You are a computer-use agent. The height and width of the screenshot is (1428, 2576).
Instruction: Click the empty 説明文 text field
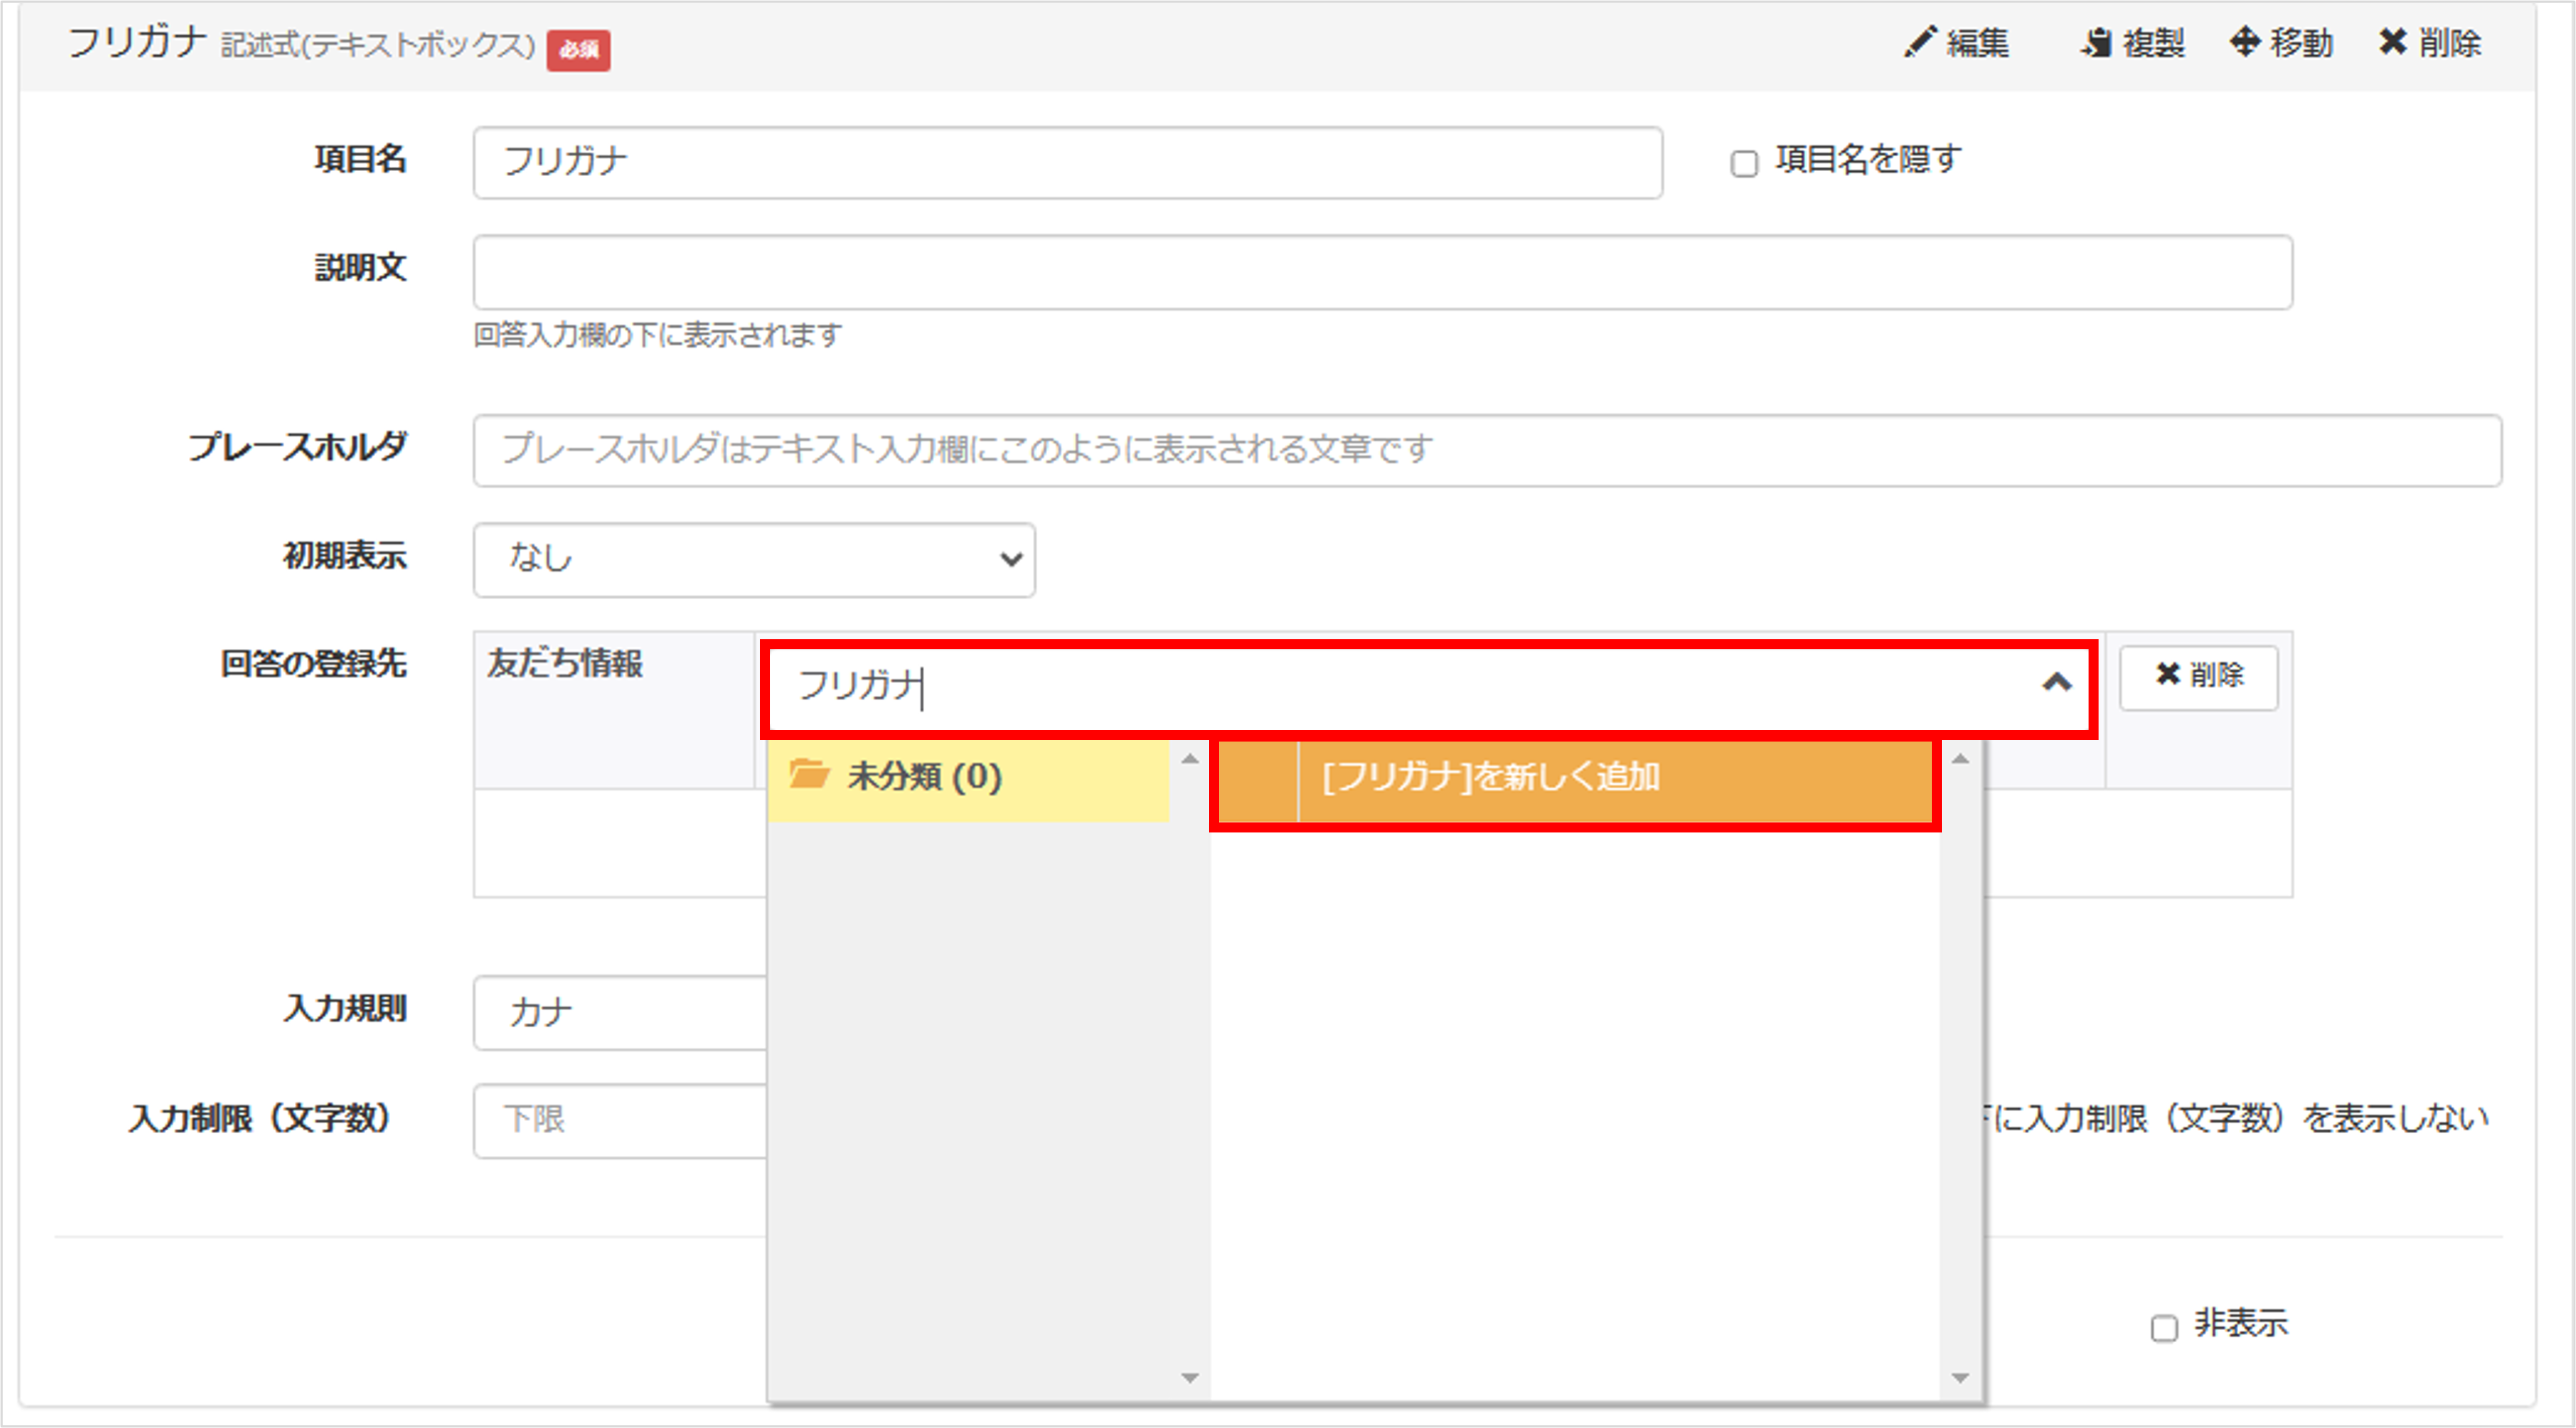point(1383,272)
